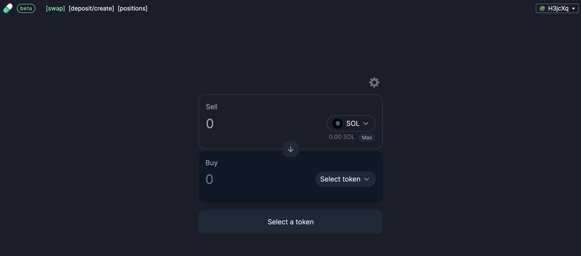Click the 0.00 SOL balance label
Screen dimensions: 581x256
342,137
